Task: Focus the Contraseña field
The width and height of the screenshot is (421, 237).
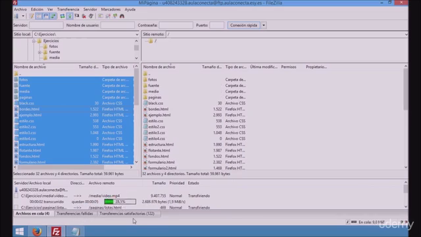Action: pos(176,25)
